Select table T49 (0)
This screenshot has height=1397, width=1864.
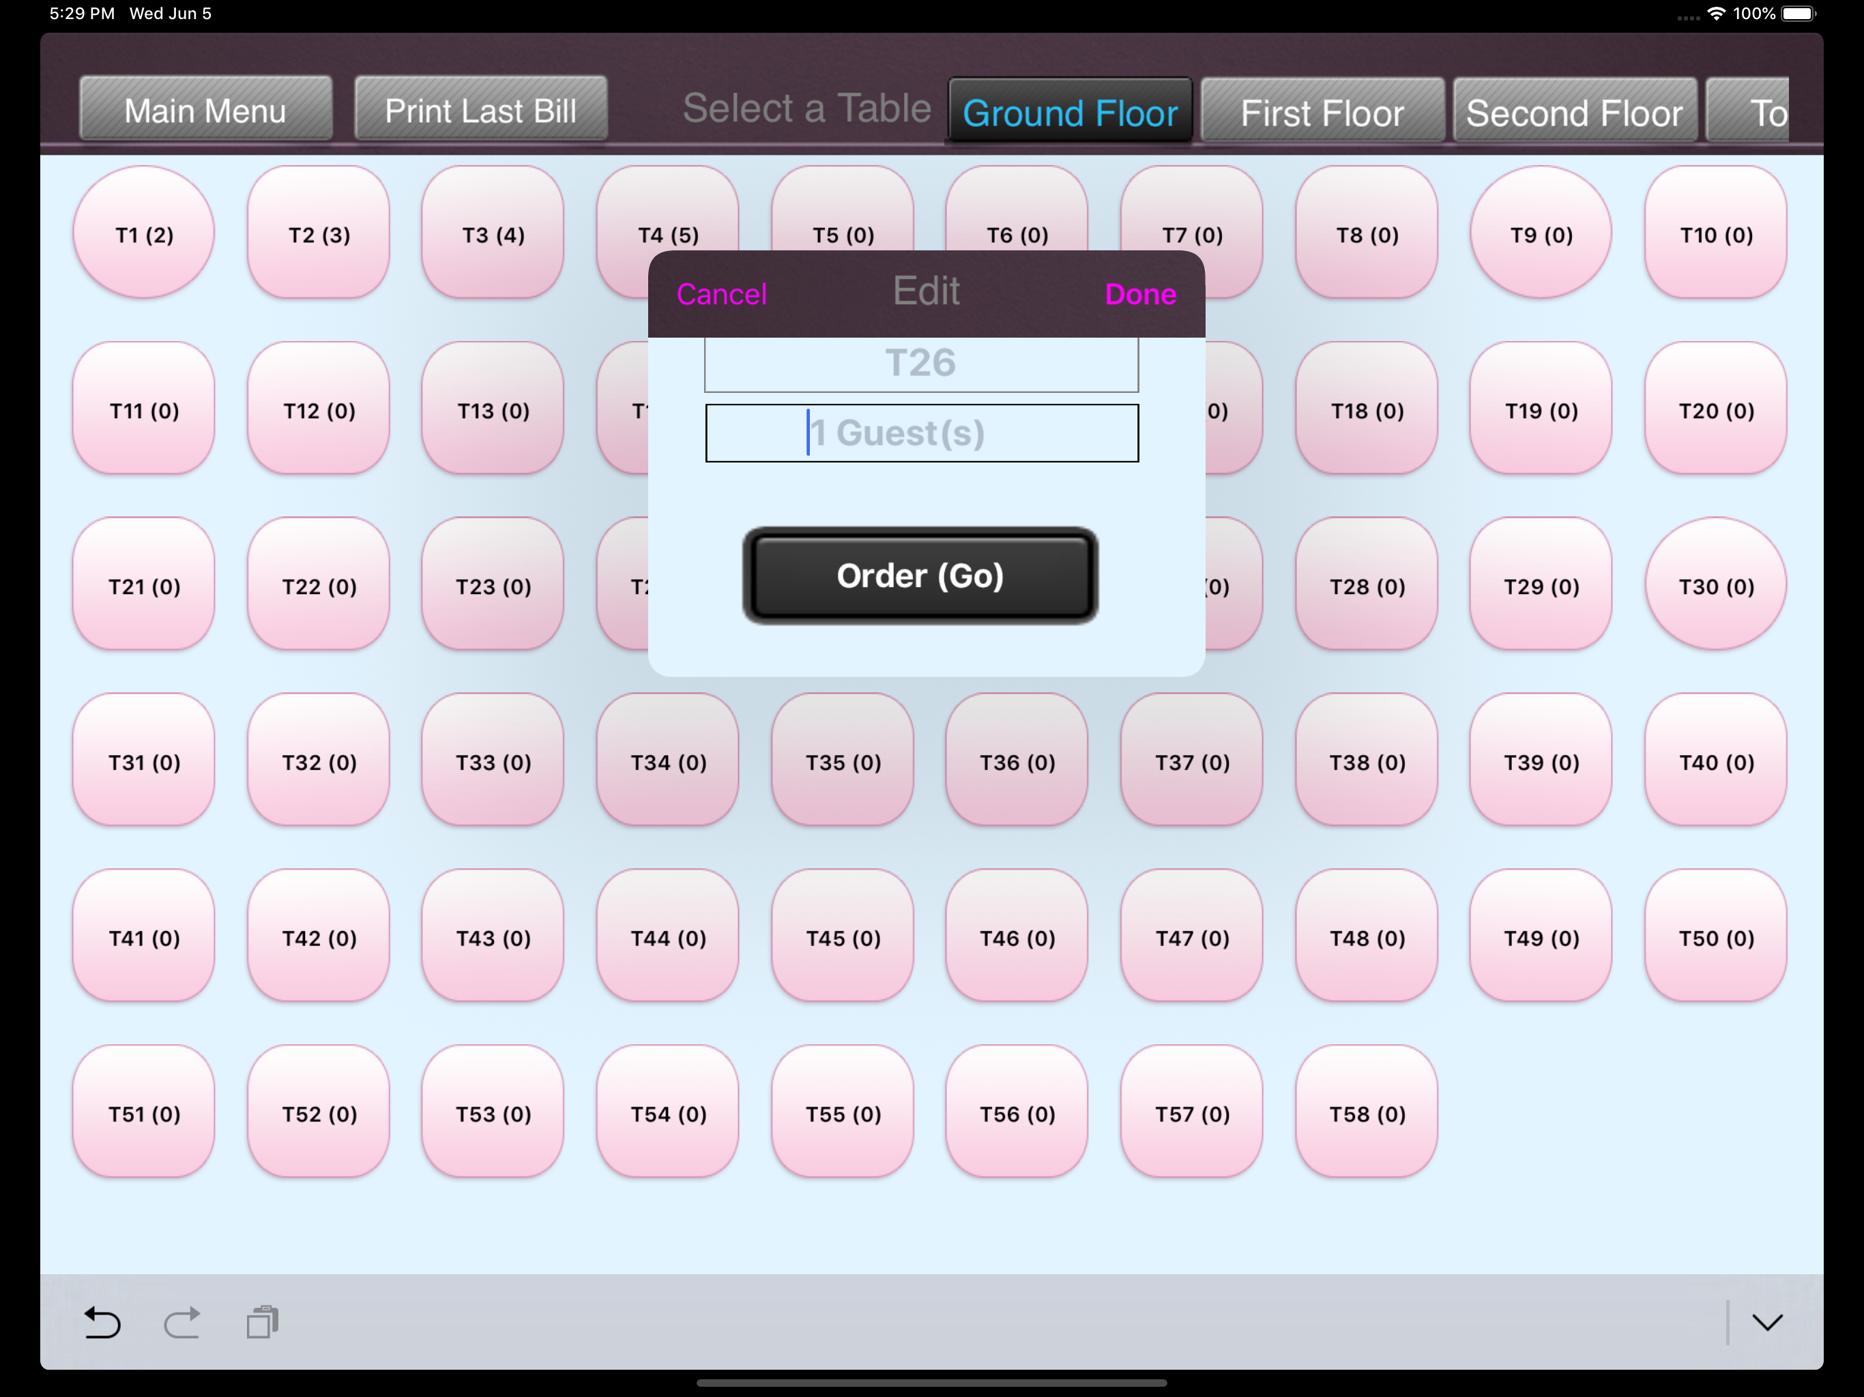(1541, 935)
